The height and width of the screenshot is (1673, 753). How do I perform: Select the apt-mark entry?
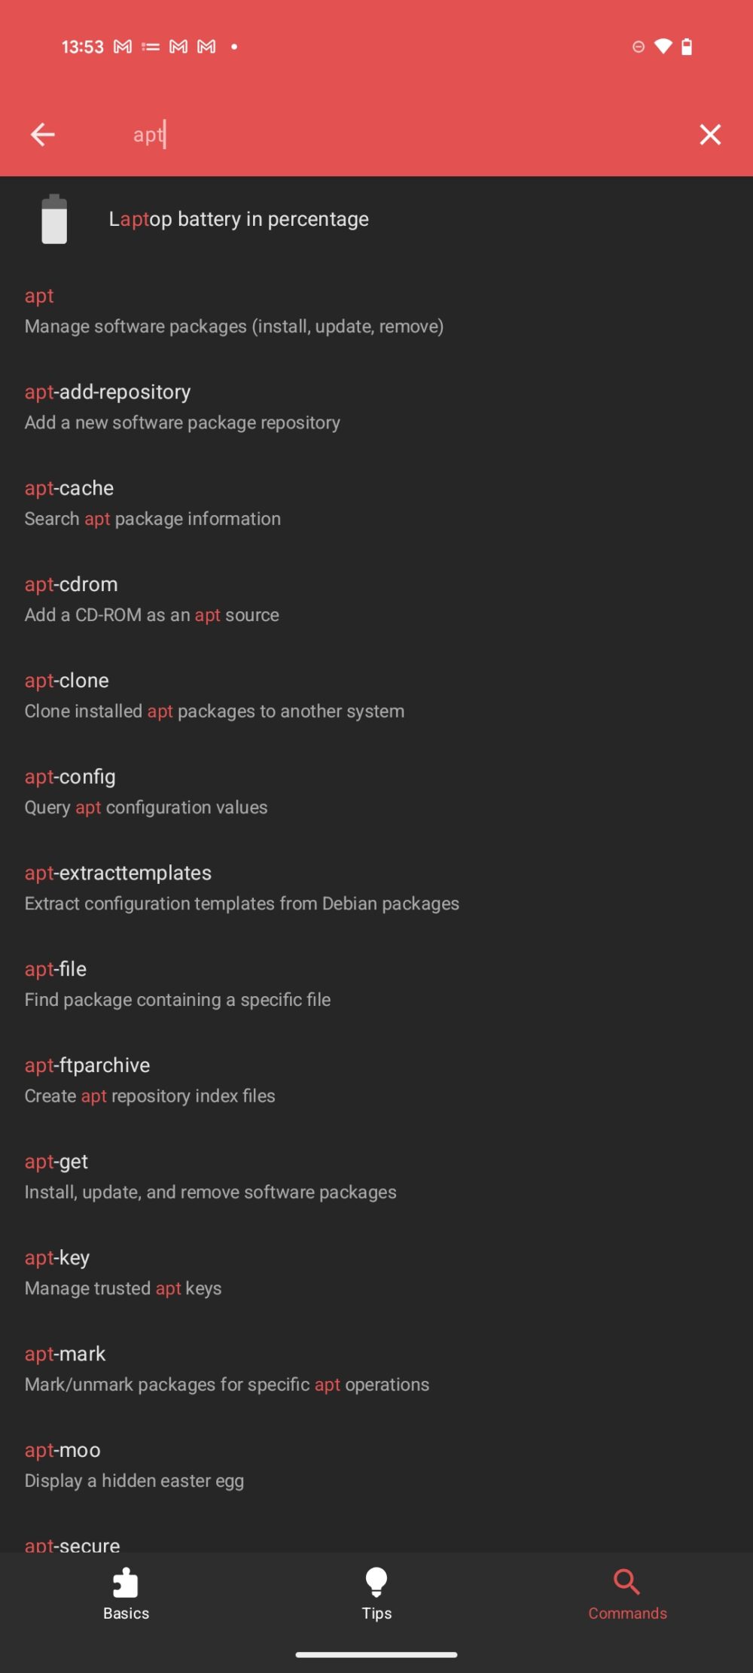tap(226, 1368)
